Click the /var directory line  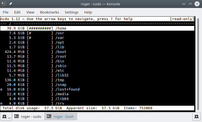click(x=60, y=38)
